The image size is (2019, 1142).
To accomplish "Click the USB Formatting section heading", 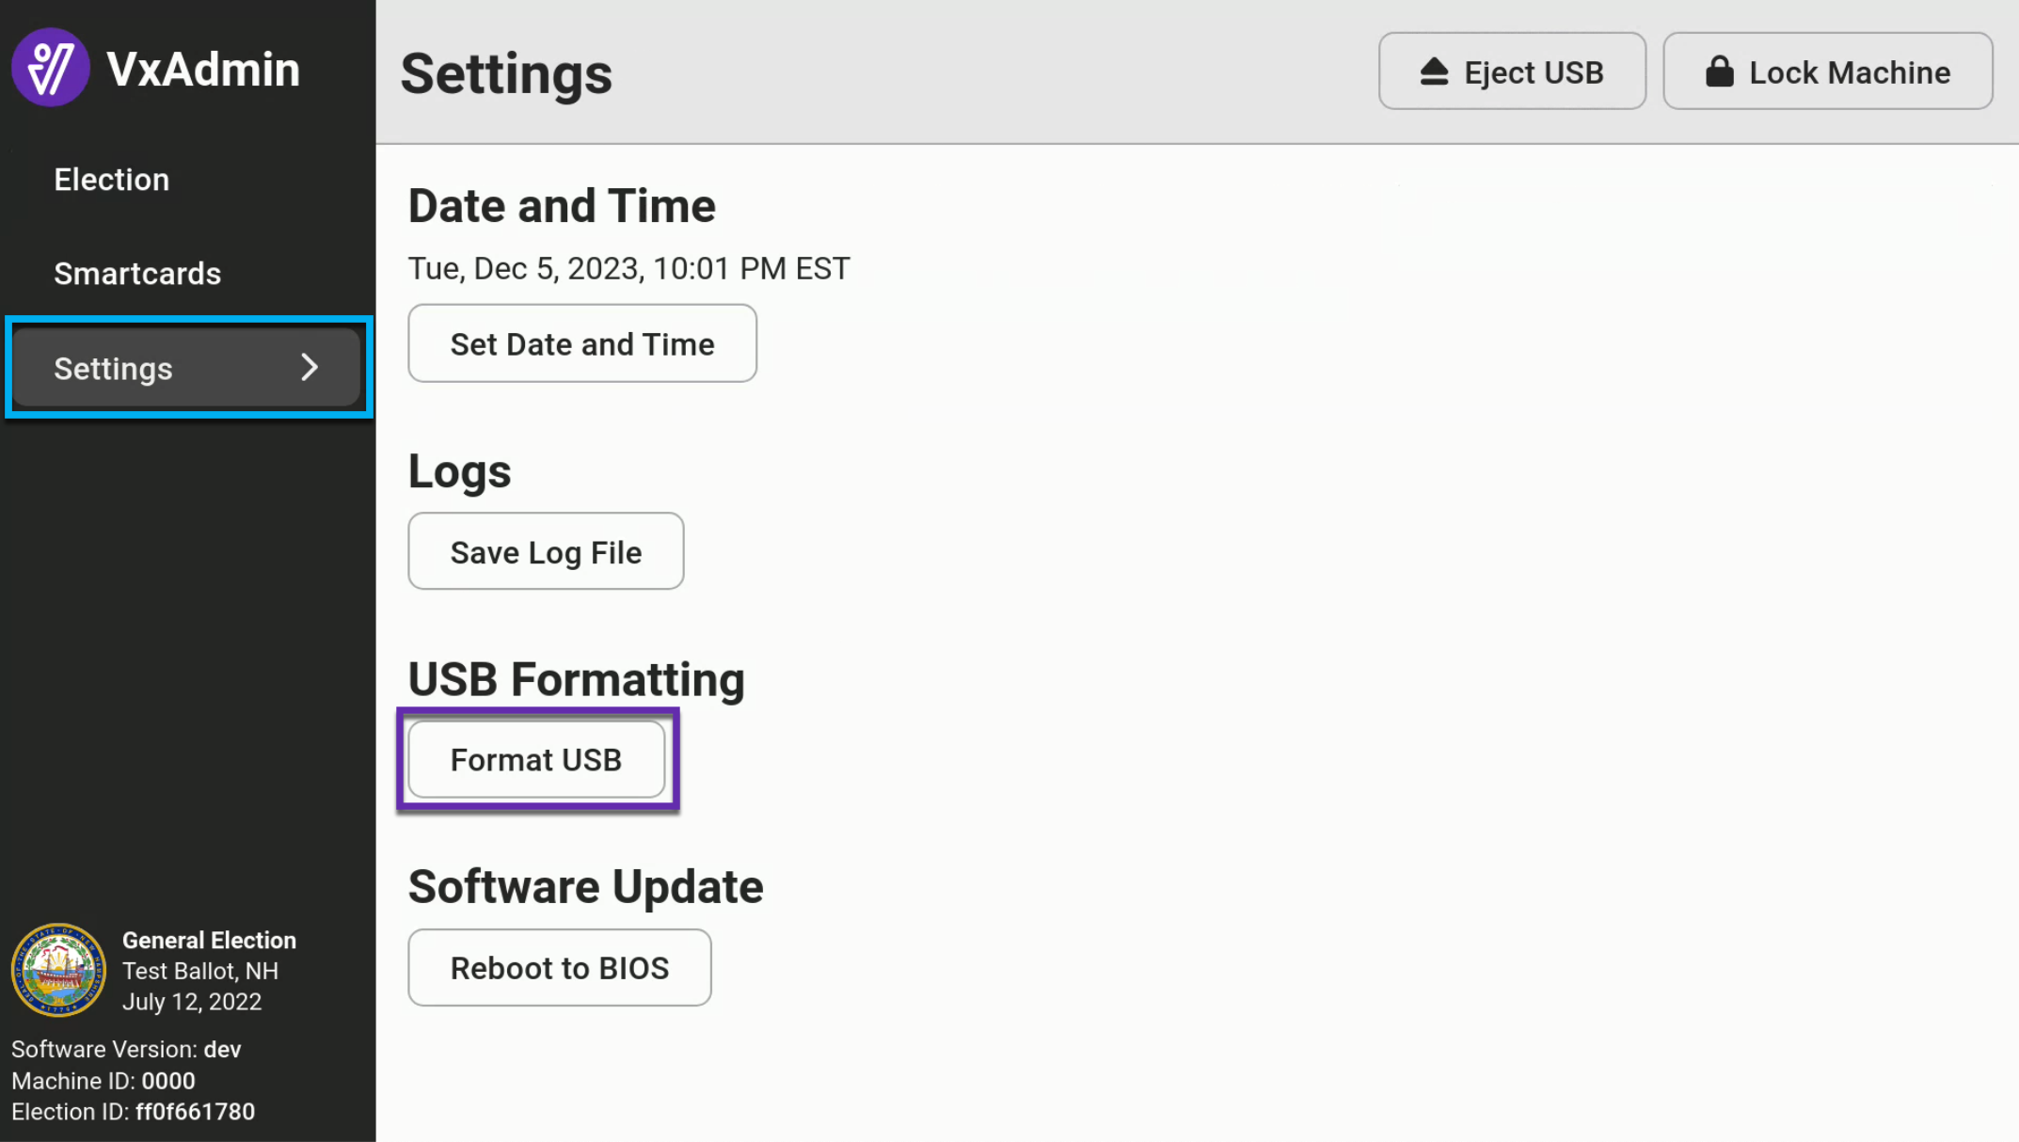I will (576, 679).
